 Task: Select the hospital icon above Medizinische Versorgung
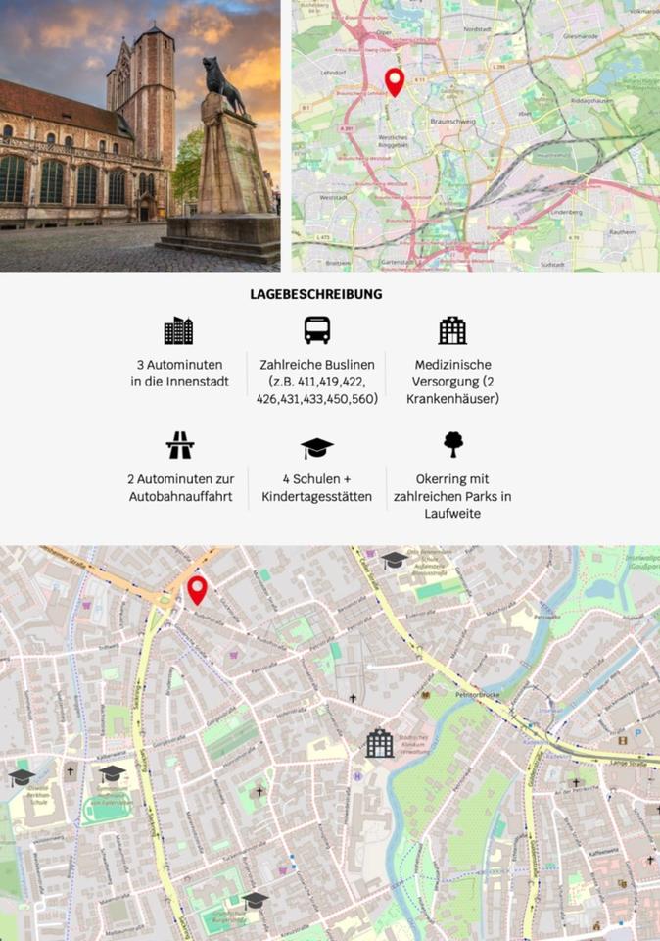pyautogui.click(x=452, y=330)
